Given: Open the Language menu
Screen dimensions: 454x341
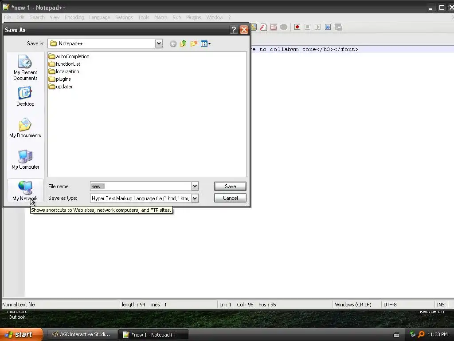Looking at the screenshot, I should pyautogui.click(x=99, y=17).
